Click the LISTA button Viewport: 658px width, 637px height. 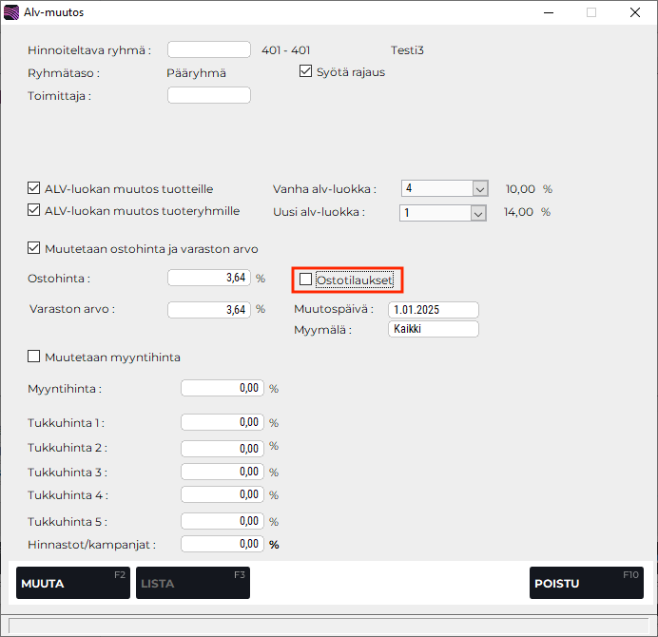193,583
